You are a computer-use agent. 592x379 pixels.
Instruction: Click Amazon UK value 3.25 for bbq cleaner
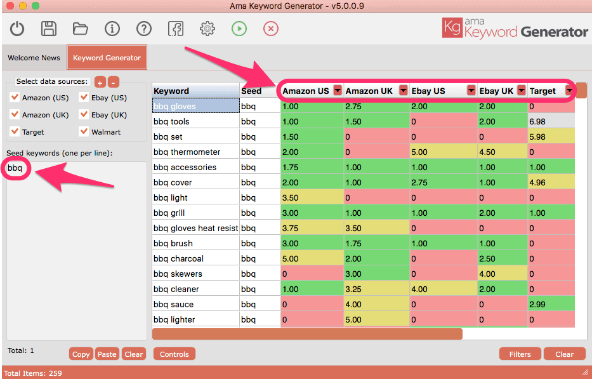click(376, 289)
